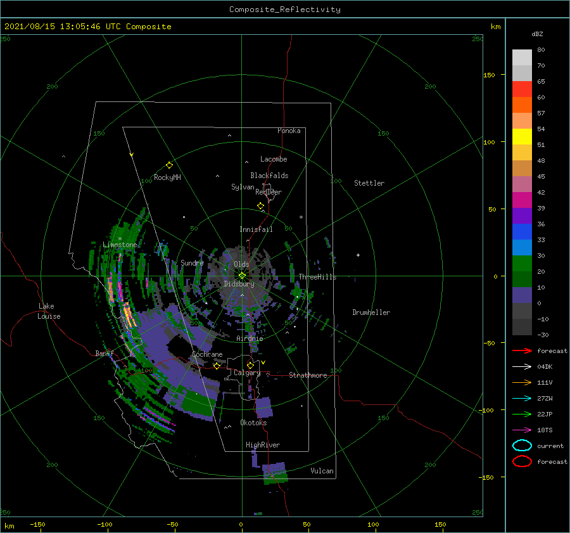570x533 pixels.
Task: Select the RockyMH label
Action: (167, 177)
